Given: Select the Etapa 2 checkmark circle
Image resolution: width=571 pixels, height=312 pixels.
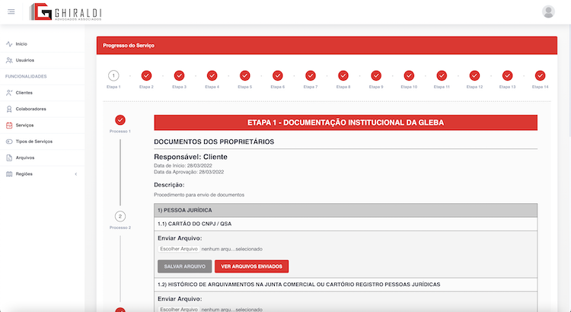Looking at the screenshot, I should pyautogui.click(x=146, y=76).
